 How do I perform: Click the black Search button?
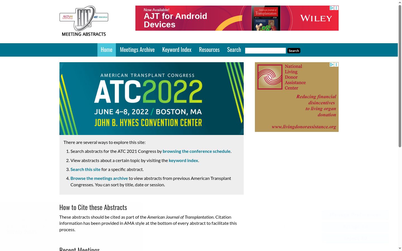[294, 50]
